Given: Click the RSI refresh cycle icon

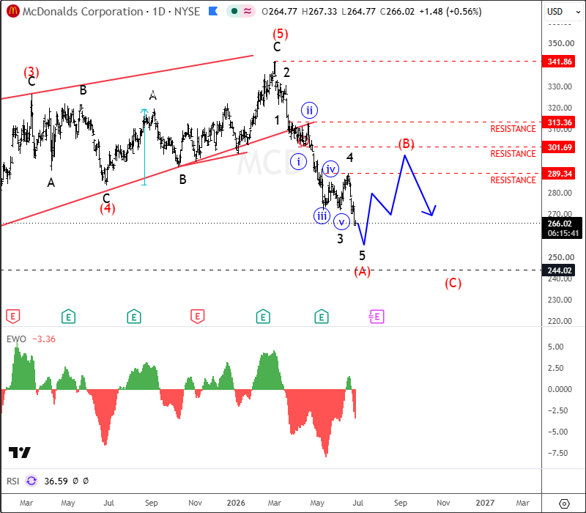Looking at the screenshot, I should coord(31,481).
